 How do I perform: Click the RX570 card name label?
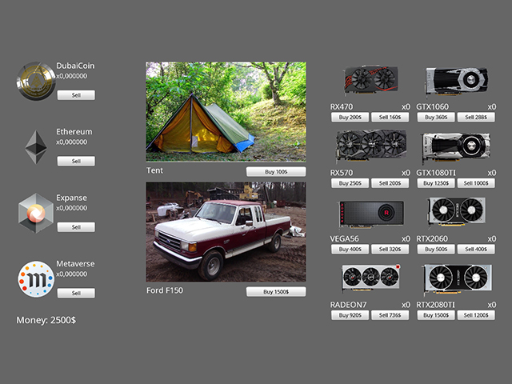[x=342, y=173]
